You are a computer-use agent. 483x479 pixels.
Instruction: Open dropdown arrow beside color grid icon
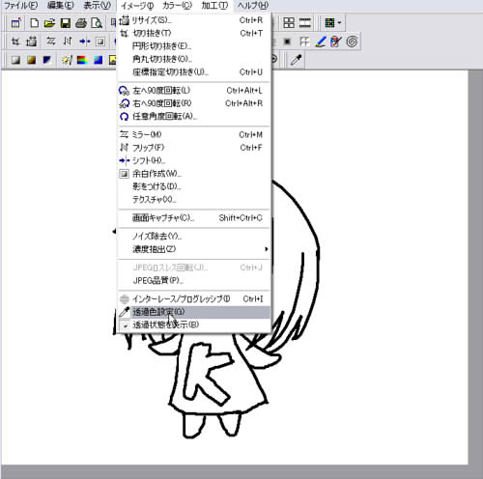pos(339,23)
